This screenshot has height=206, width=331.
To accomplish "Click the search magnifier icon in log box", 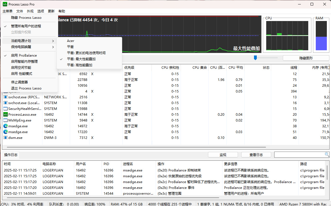I will click(327, 155).
